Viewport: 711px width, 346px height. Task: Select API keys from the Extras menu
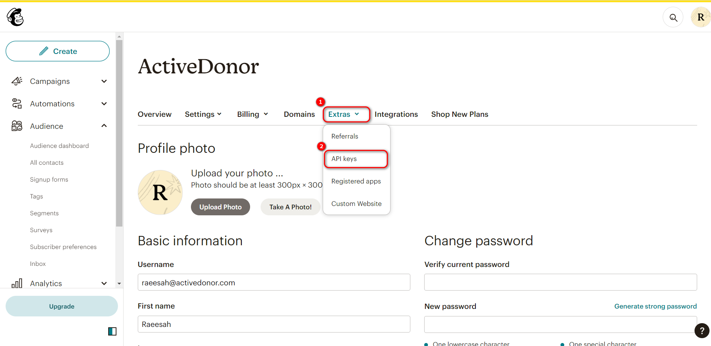tap(344, 158)
